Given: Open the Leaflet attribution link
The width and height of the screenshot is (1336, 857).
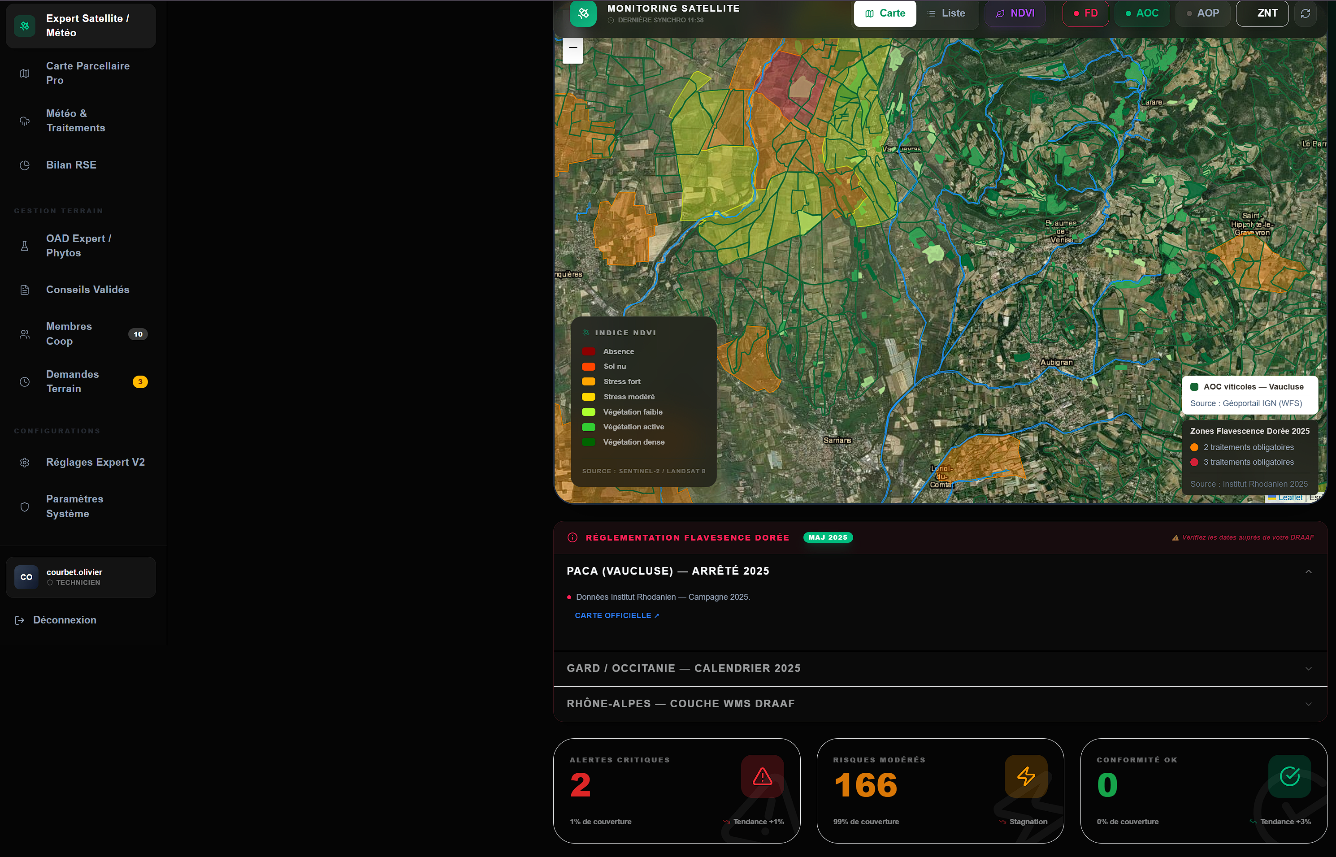Looking at the screenshot, I should [x=1290, y=498].
